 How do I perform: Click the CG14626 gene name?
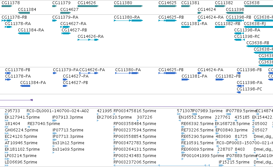(x=87, y=3)
